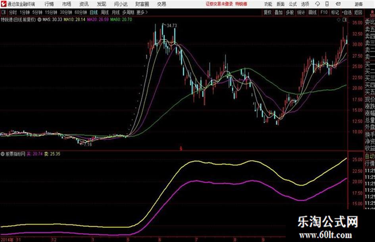The width and height of the screenshot is (375, 242).
Task: Open the 行情 menu
Action: tap(49, 4)
